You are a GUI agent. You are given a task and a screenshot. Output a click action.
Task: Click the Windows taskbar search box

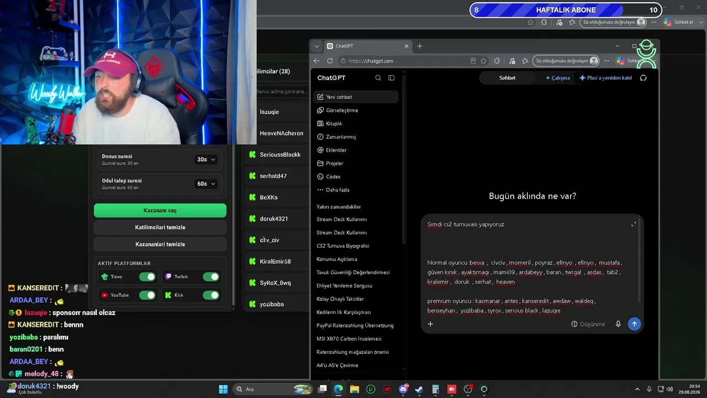pos(272,389)
